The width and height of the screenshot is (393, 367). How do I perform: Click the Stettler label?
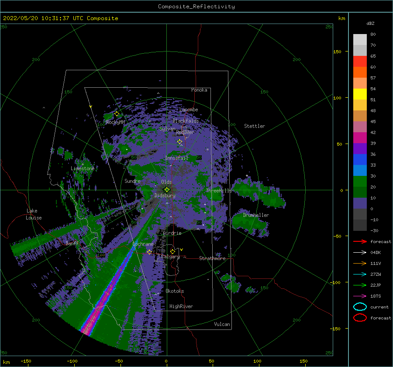click(255, 126)
